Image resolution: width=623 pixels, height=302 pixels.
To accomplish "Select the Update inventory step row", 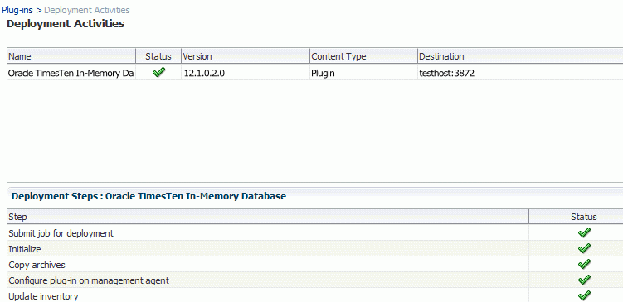I will pyautogui.click(x=315, y=296).
